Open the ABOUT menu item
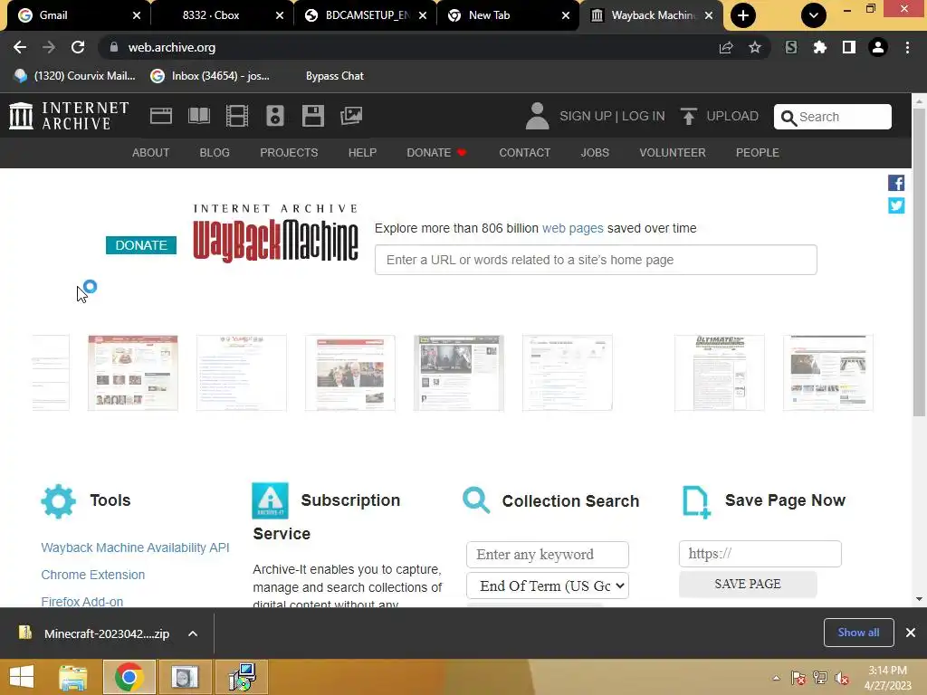This screenshot has height=695, width=927. (x=151, y=152)
